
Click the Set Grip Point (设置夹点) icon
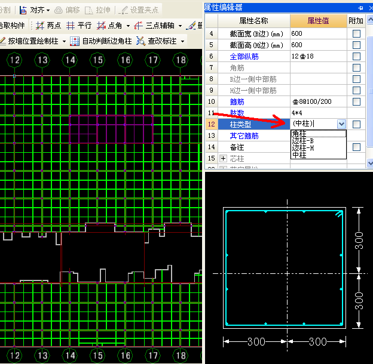(123, 10)
